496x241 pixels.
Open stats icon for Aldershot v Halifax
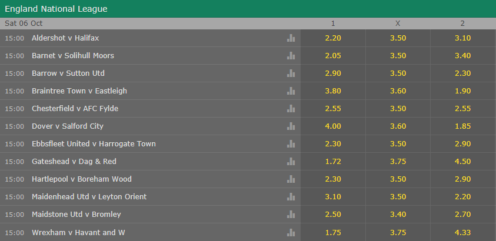coord(291,38)
